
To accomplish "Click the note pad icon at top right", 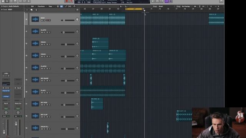I will click(221, 1).
